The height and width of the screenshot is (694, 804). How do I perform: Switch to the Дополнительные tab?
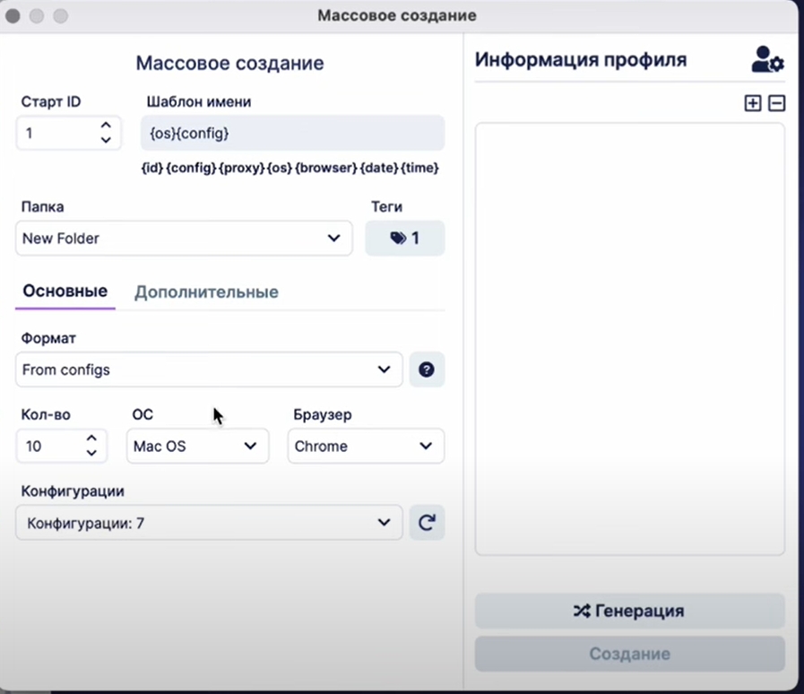[206, 292]
